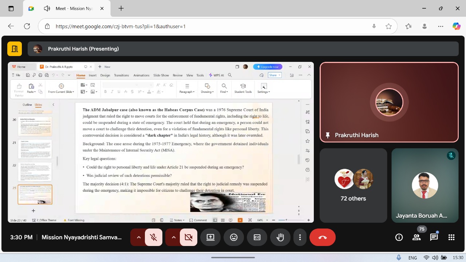Click the Raise hand icon
Viewport: 466px width, 262px height.
tap(280, 237)
